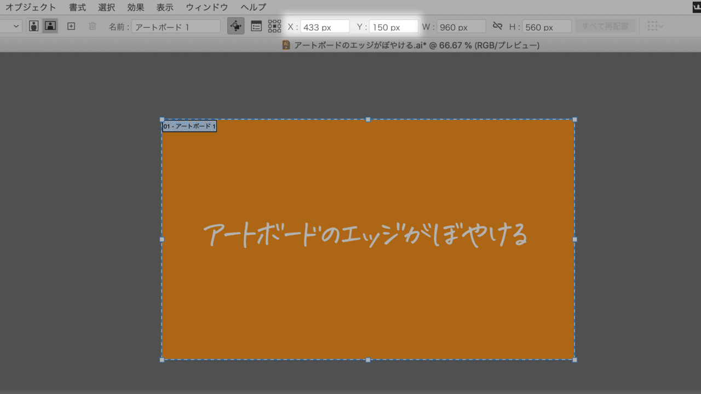Click the Illustrator document icon in the title bar
The width and height of the screenshot is (701, 394).
point(285,45)
